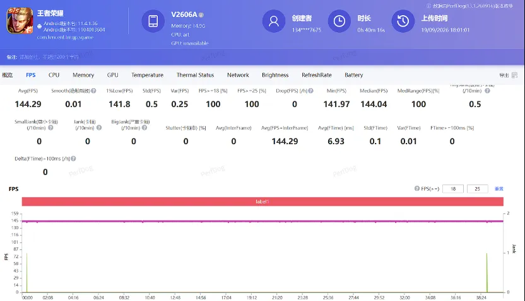The image size is (525, 301).
Task: Open help icon beside BigJank (/10min)
Action: 145,128
